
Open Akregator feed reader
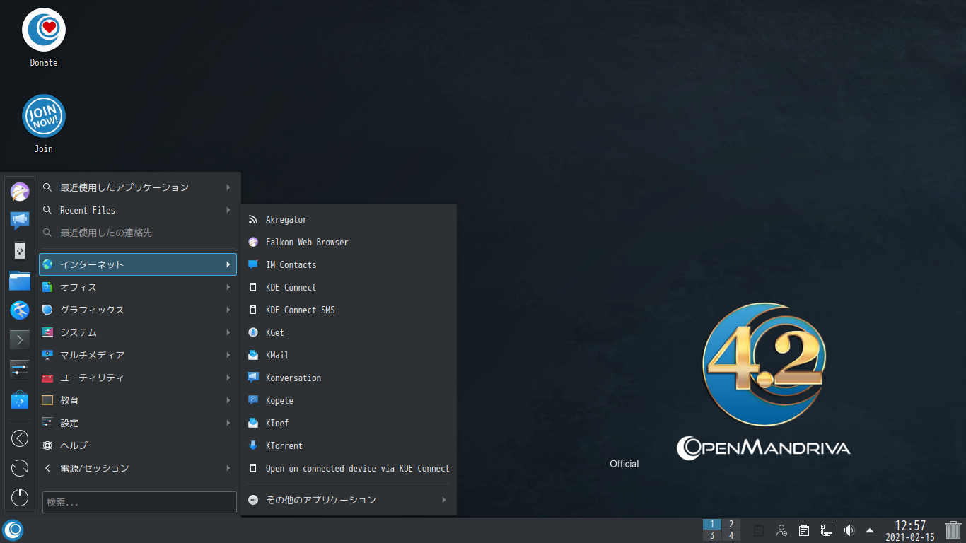pos(349,220)
